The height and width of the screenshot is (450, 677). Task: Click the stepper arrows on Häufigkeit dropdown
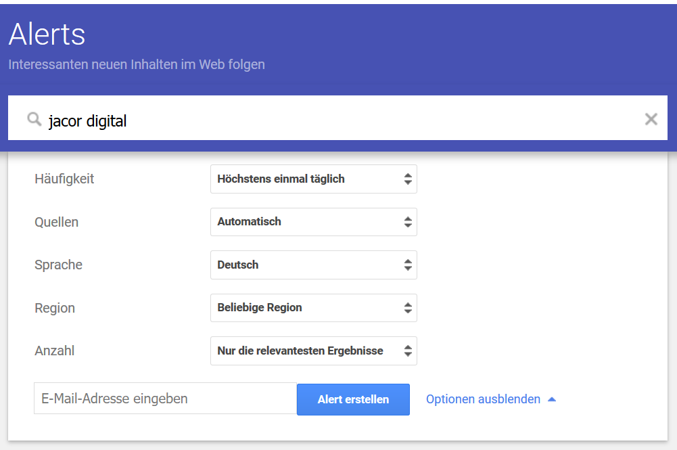(407, 179)
